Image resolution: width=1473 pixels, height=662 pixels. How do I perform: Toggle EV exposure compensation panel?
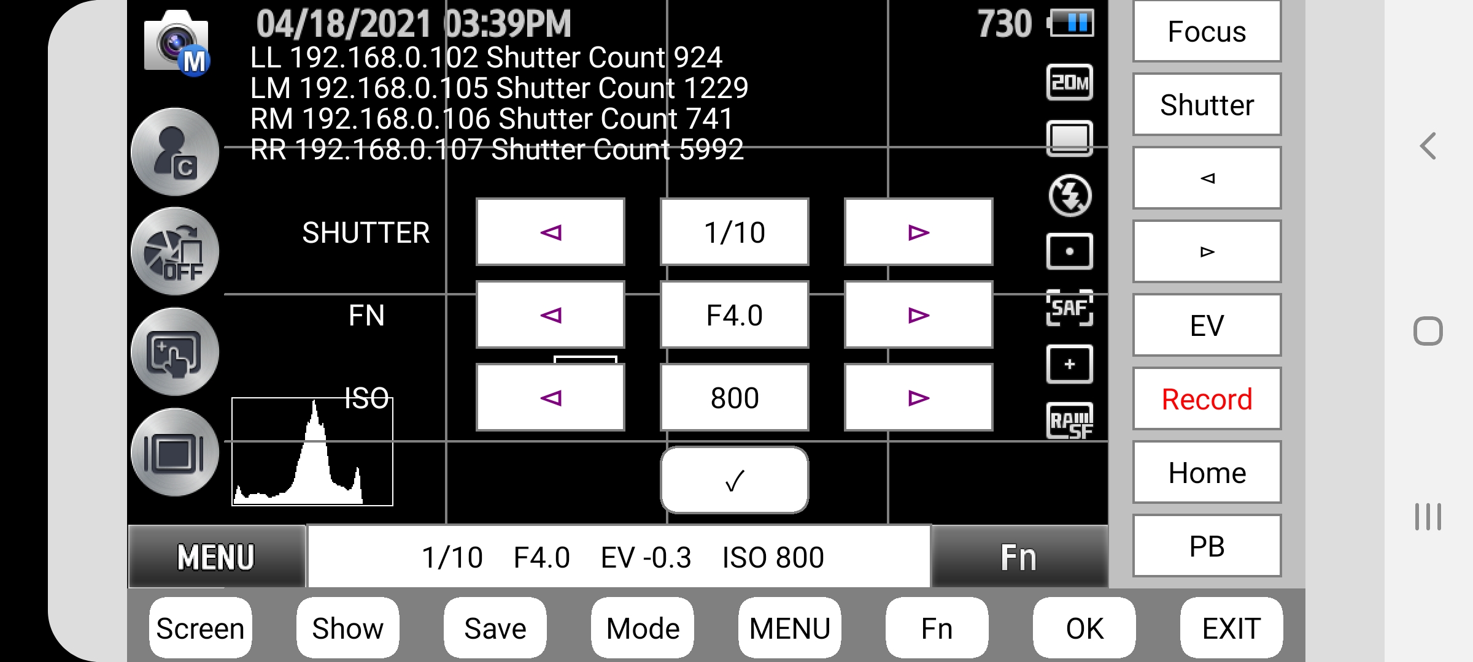click(x=1207, y=325)
